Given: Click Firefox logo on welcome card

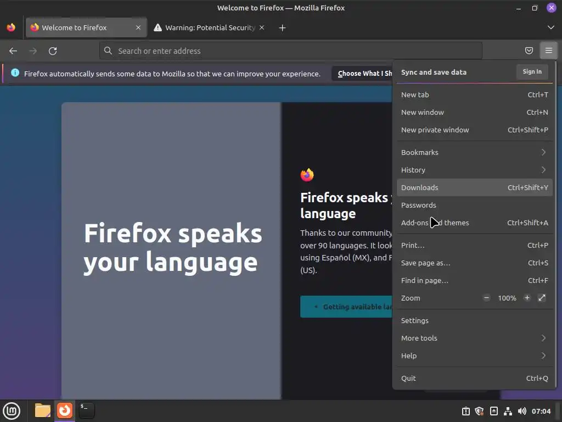Looking at the screenshot, I should point(307,175).
